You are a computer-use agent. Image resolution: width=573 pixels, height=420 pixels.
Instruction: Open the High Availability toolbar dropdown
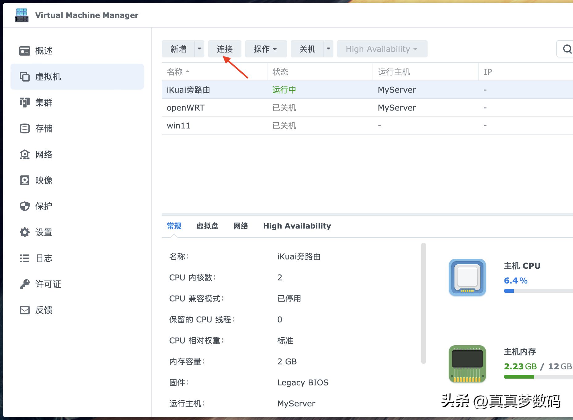tap(382, 49)
